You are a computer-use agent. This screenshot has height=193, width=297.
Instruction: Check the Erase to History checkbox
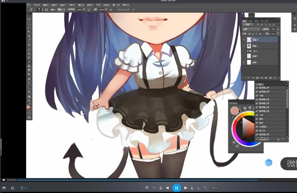pos(116,10)
